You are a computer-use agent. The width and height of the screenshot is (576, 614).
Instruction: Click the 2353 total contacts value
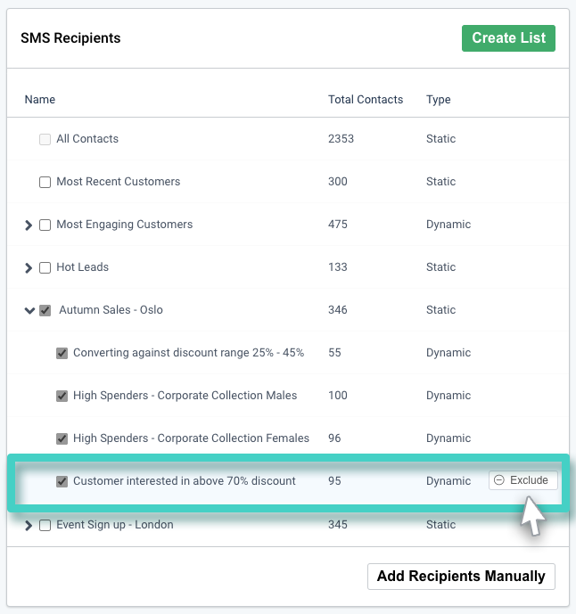point(341,139)
